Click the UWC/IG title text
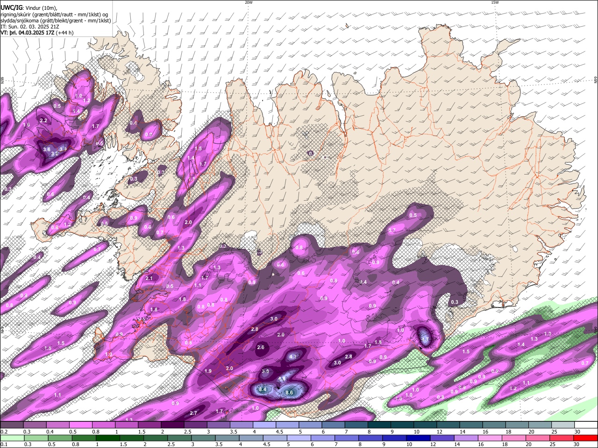The width and height of the screenshot is (598, 448). coord(11,7)
